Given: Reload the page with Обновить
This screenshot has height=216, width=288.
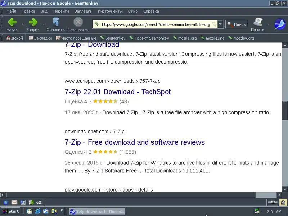Looking at the screenshot, I should pyautogui.click(x=55, y=24).
